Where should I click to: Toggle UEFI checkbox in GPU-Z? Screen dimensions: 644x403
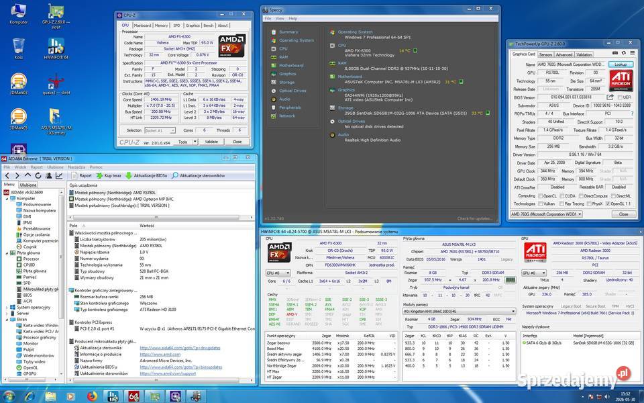click(620, 97)
